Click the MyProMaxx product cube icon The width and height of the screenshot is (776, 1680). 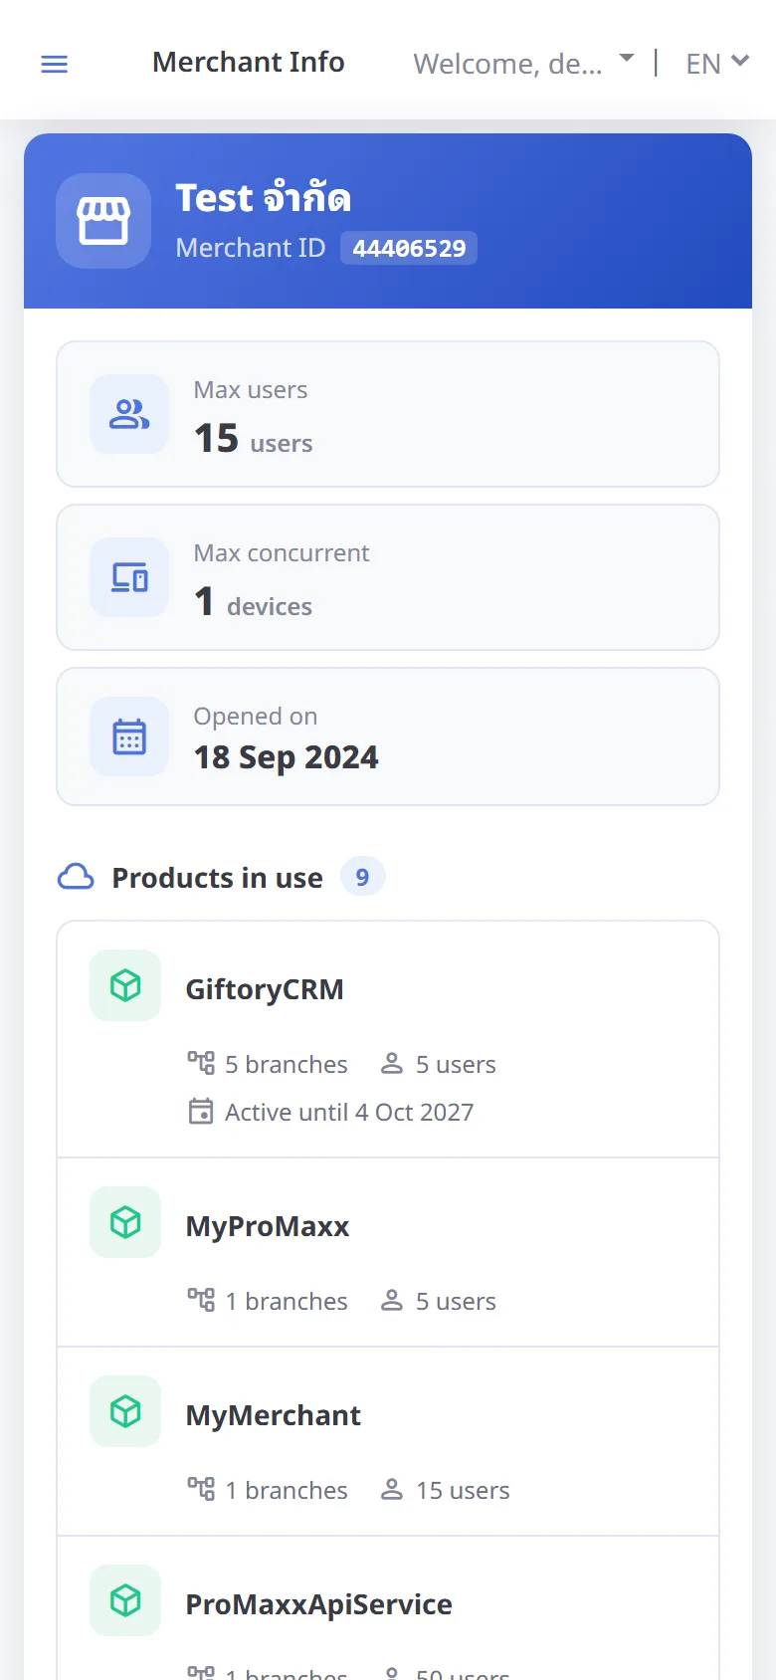pyautogui.click(x=125, y=1222)
